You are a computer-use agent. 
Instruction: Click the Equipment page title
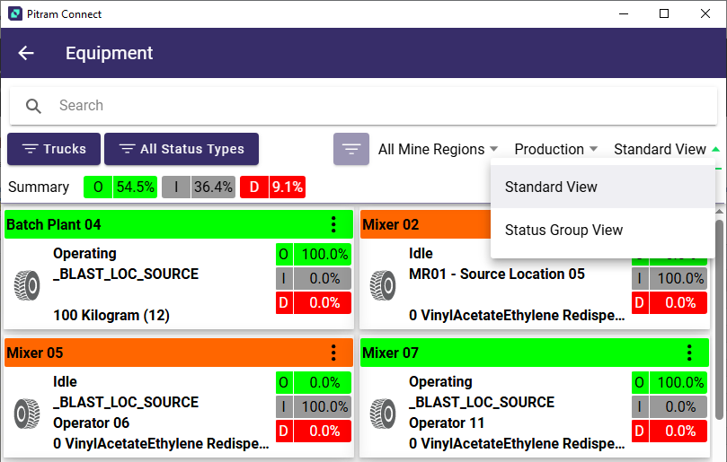(109, 53)
